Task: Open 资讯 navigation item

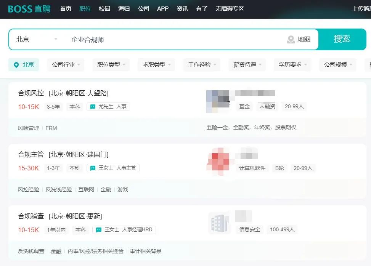Action: (x=182, y=9)
